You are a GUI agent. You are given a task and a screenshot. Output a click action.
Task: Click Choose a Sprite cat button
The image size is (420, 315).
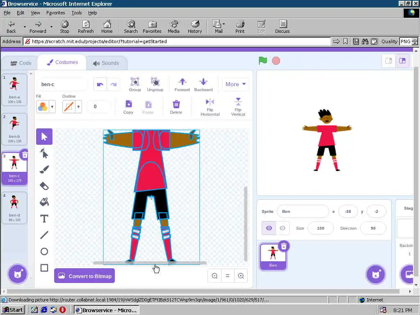(x=376, y=274)
